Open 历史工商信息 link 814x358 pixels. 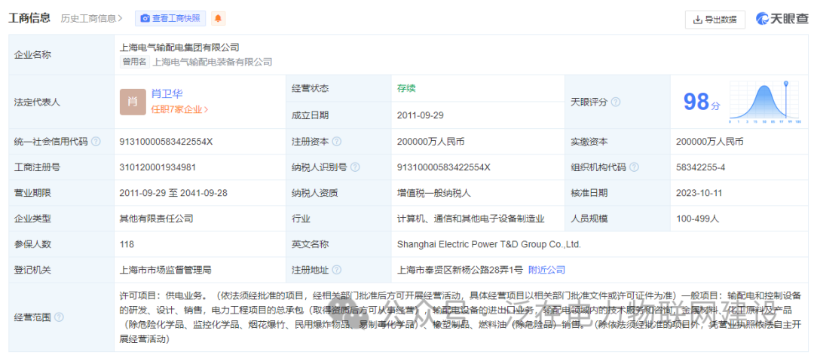(x=92, y=19)
